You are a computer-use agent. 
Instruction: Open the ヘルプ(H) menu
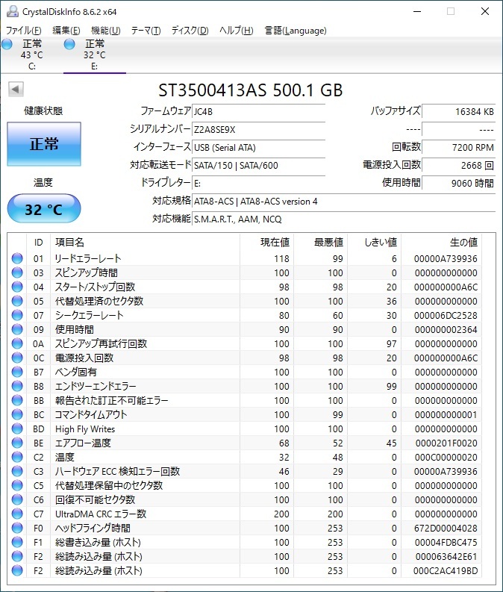[x=237, y=30]
